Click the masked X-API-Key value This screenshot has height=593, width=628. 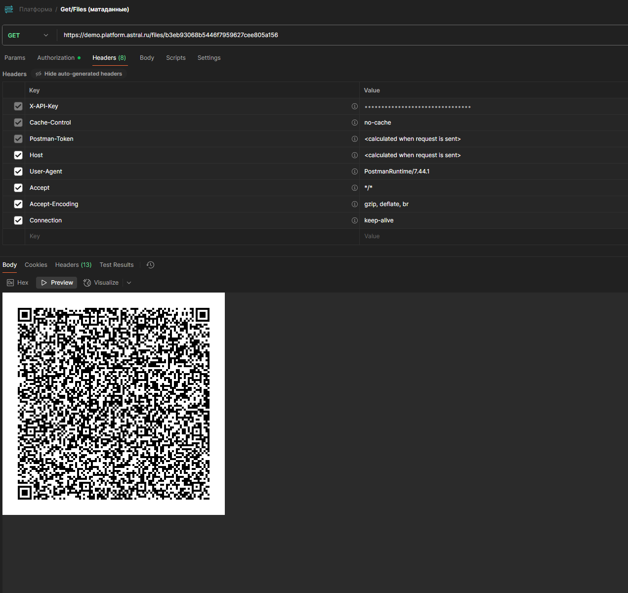[x=418, y=107]
